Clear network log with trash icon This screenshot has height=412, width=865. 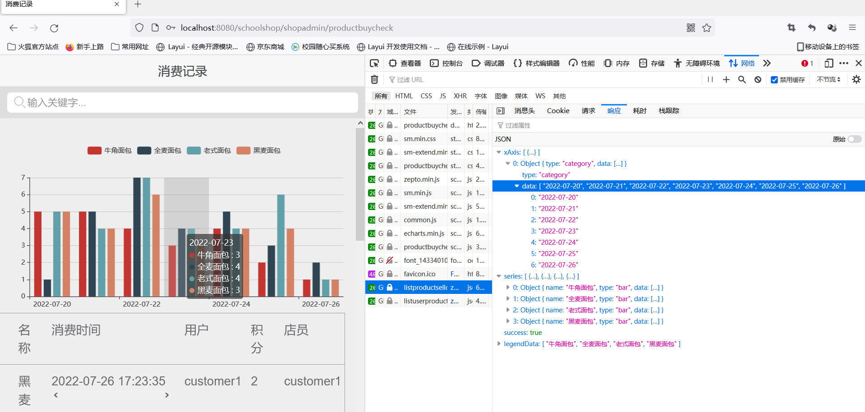(374, 79)
